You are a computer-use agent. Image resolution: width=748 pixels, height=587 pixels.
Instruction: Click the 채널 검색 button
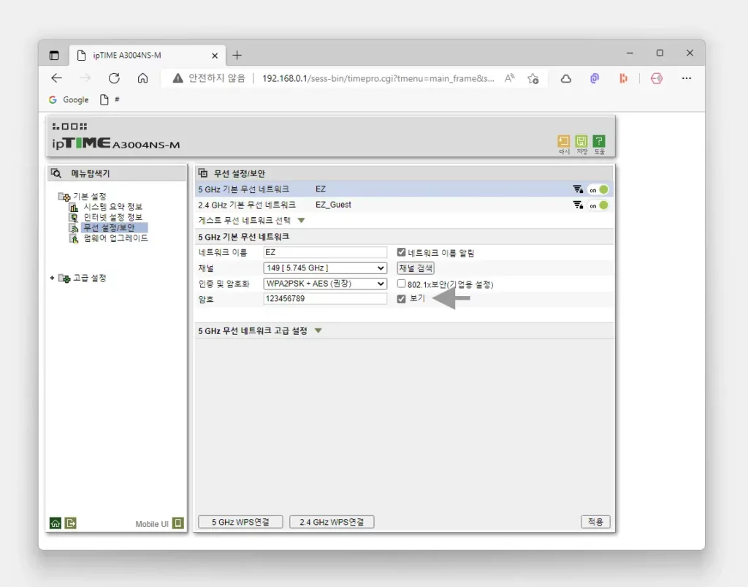coord(416,268)
